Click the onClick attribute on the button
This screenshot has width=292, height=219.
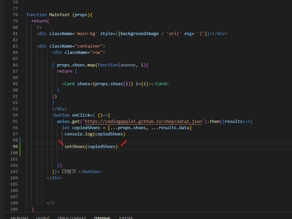81,115
